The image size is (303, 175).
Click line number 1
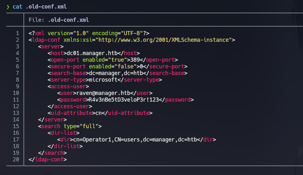point(17,33)
